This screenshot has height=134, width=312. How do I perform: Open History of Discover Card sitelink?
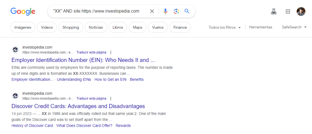(32, 126)
